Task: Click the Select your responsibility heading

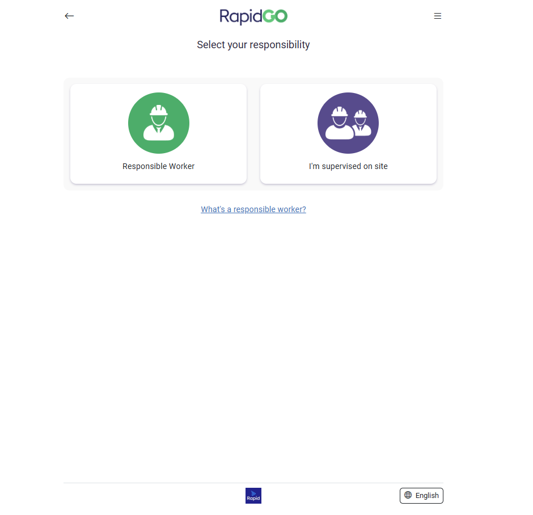Action: pyautogui.click(x=253, y=44)
